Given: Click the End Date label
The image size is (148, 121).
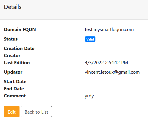Looking at the screenshot, I should (x=14, y=89).
